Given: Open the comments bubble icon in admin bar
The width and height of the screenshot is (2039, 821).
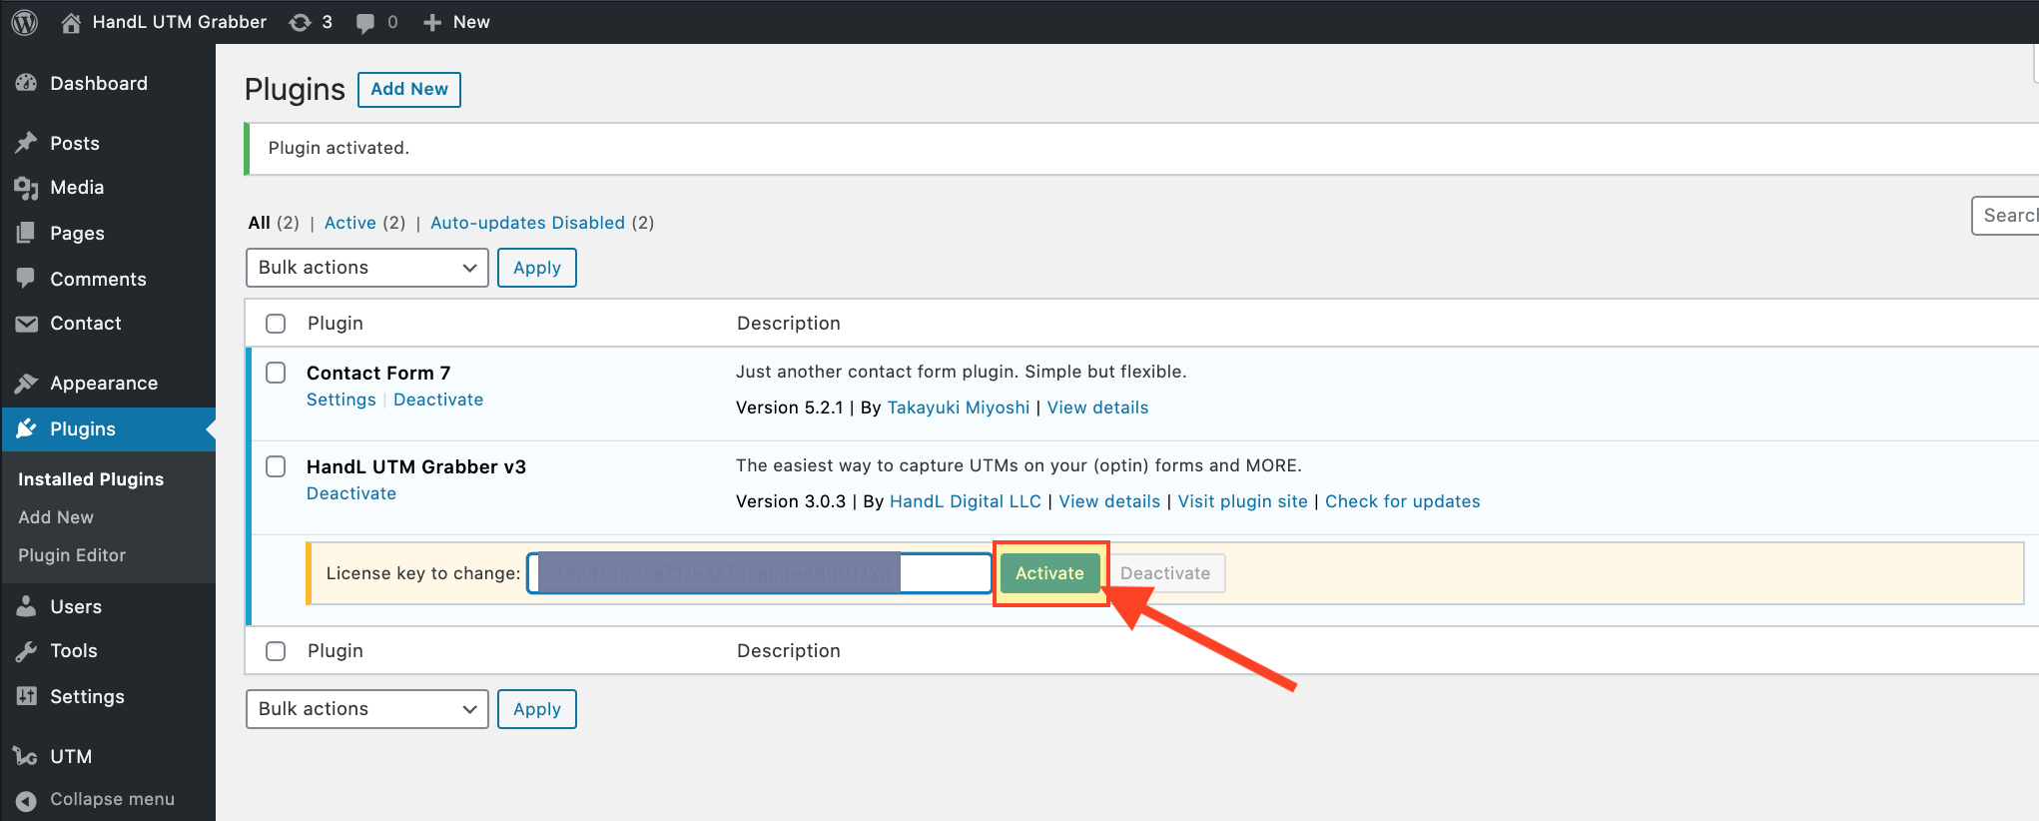Looking at the screenshot, I should pos(365,22).
